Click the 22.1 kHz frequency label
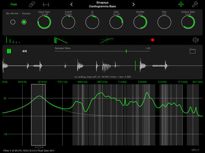The image size is (205, 153). tap(197, 82)
